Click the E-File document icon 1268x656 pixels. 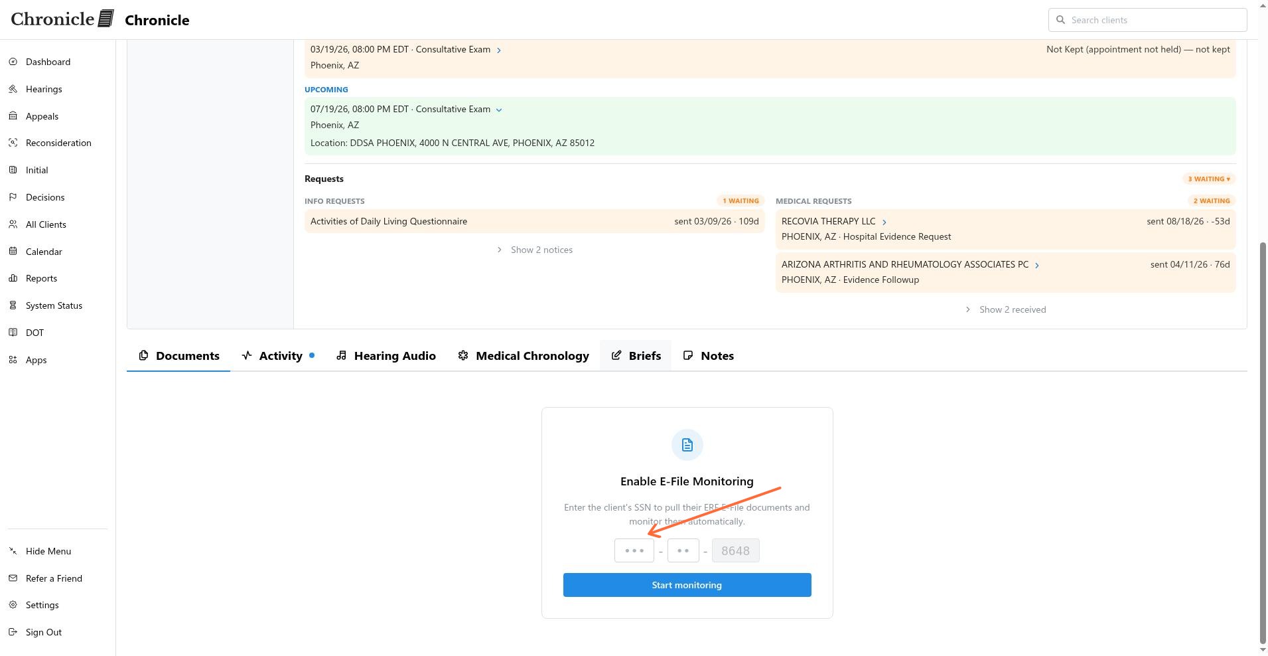[687, 445]
